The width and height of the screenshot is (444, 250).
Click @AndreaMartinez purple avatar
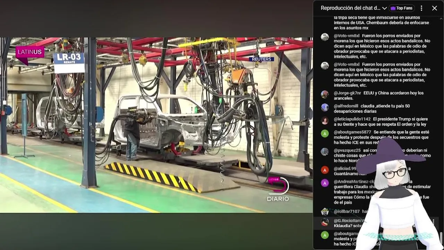(325, 183)
